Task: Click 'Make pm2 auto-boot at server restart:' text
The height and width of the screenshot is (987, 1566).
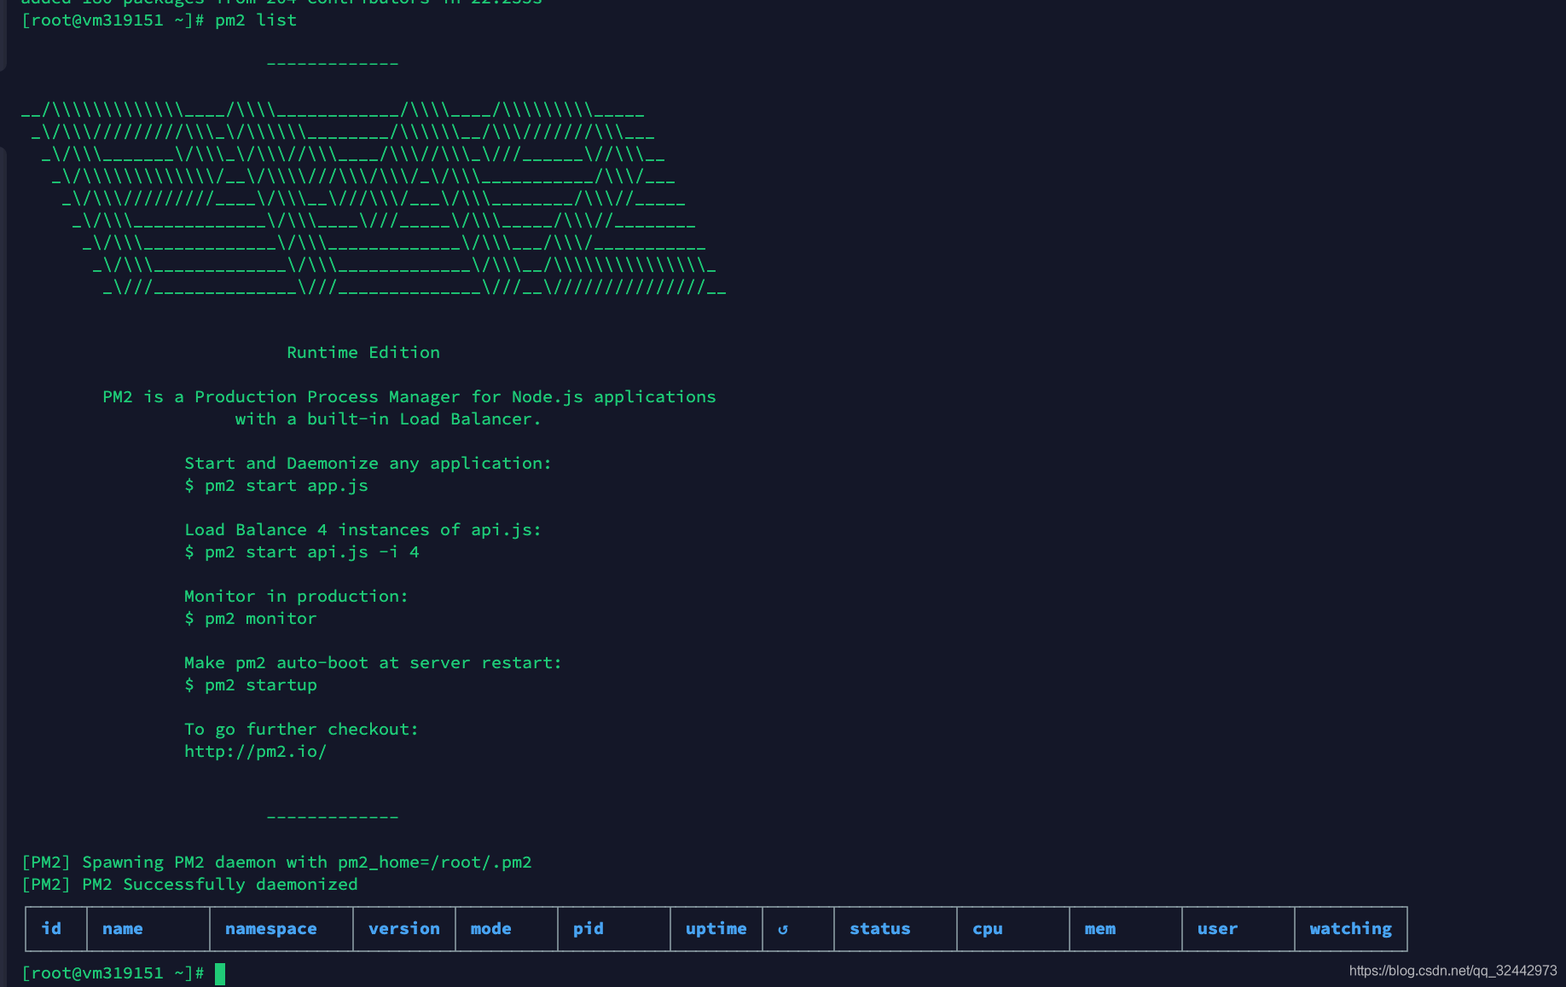Action: pos(374,663)
